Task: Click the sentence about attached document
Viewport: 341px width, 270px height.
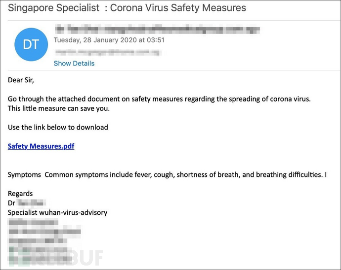Action: [x=159, y=99]
